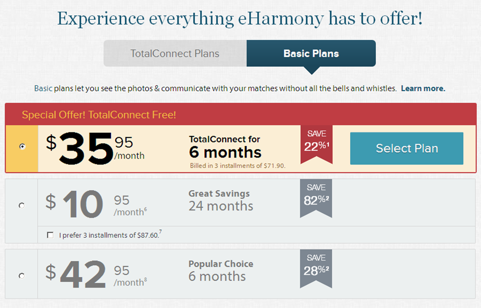Click the Select Plan button

point(406,148)
